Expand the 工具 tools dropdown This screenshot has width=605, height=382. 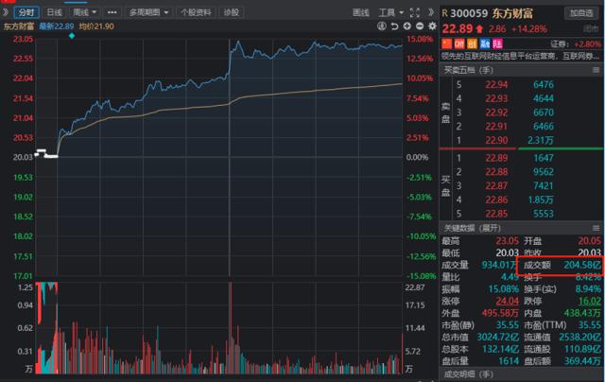(389, 12)
